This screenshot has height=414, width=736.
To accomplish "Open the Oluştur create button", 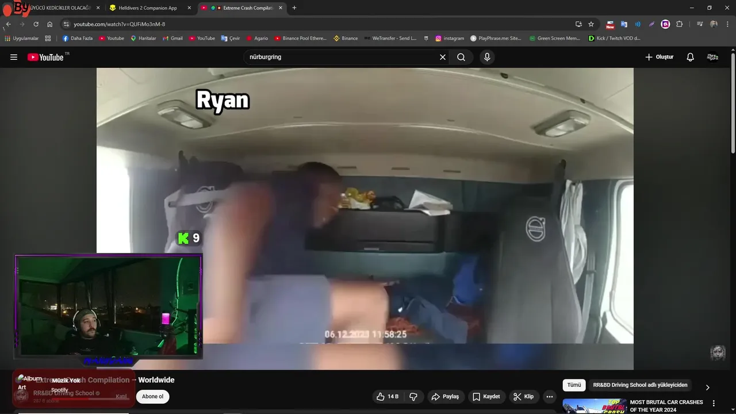I will coord(659,57).
